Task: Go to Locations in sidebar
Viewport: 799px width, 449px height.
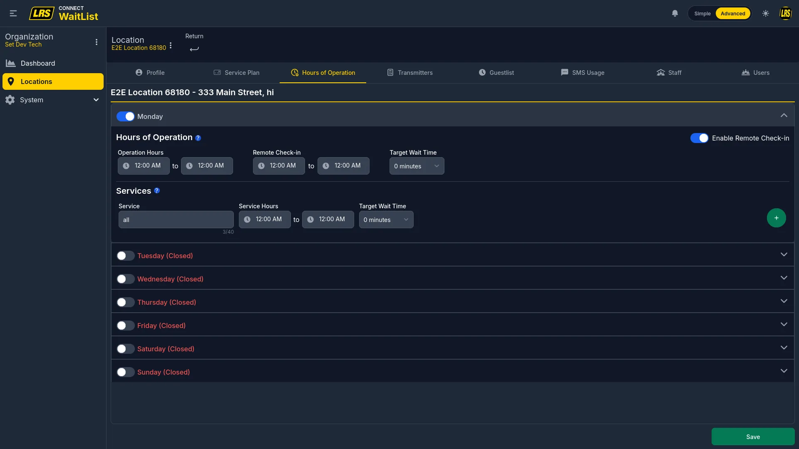Action: 53,81
